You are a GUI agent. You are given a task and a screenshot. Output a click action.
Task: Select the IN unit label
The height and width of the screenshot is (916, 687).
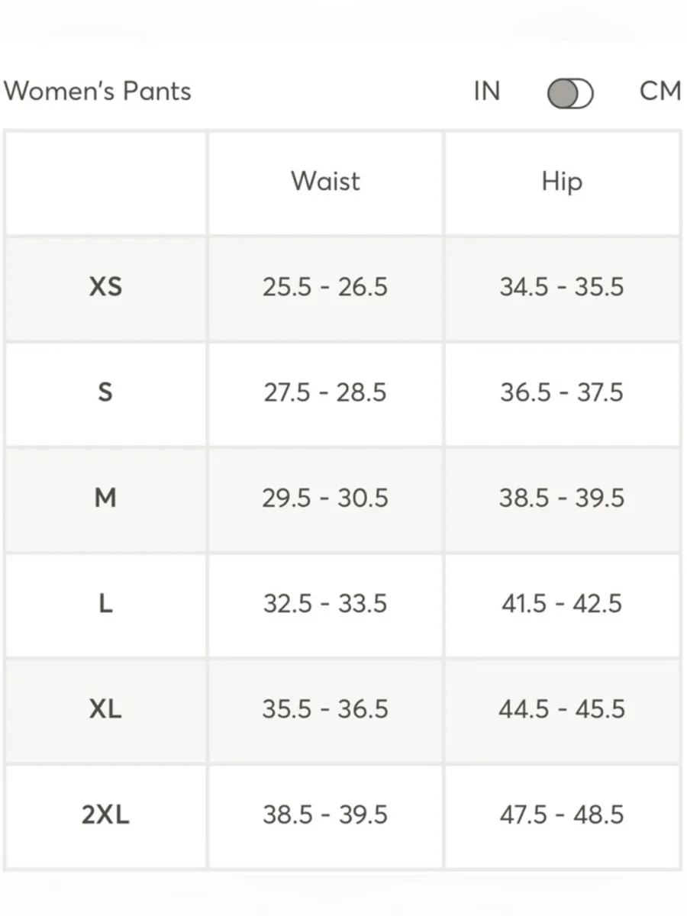pyautogui.click(x=486, y=91)
